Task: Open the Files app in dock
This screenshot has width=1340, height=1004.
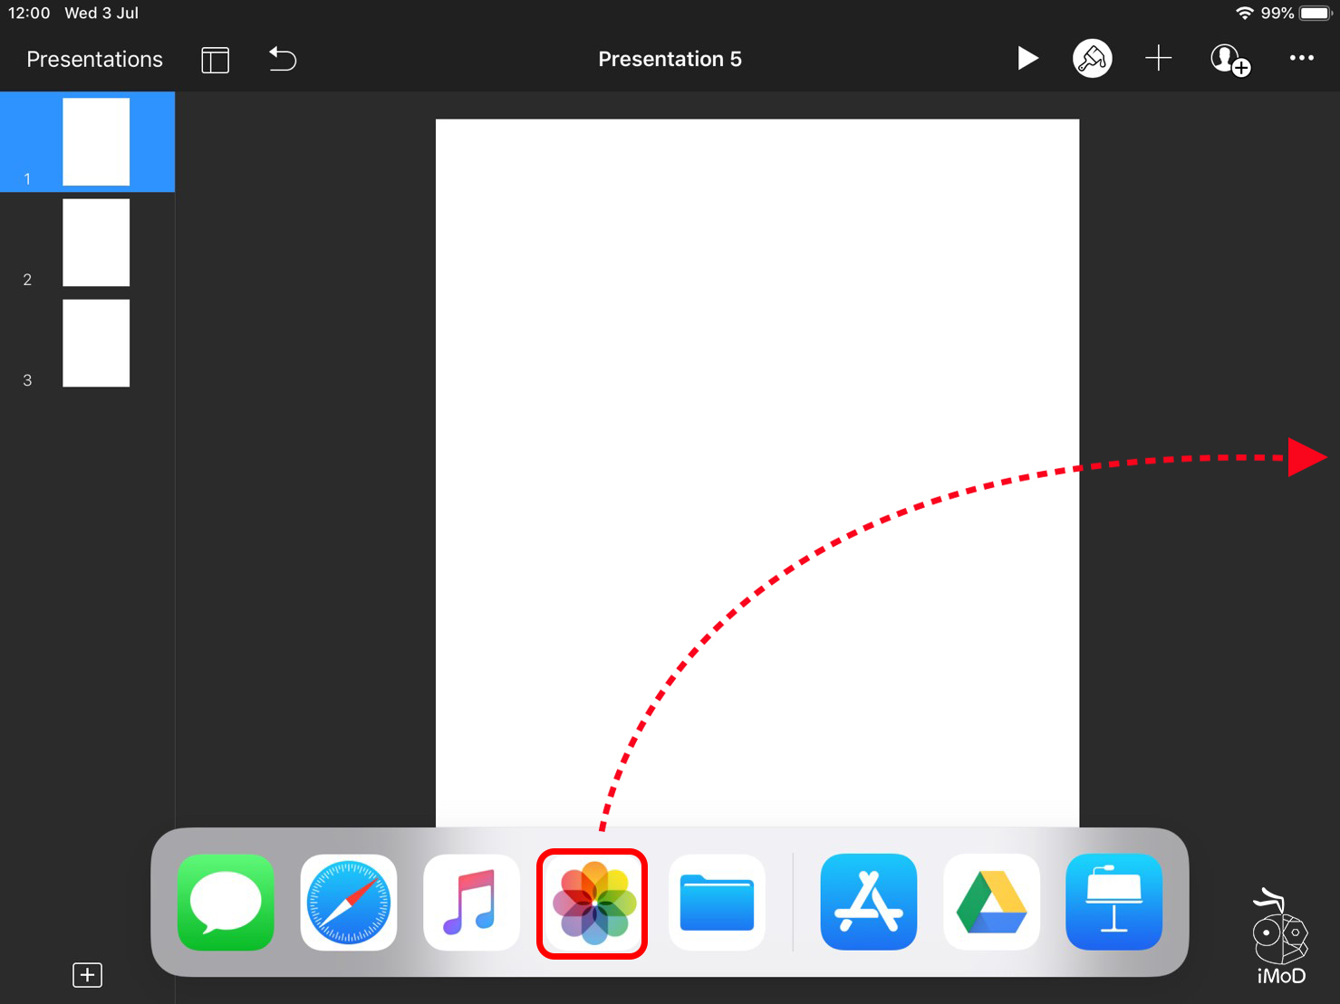Action: (x=717, y=903)
